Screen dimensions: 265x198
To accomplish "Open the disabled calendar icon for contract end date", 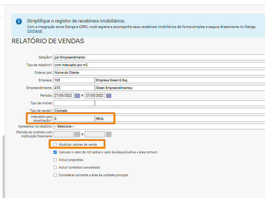I will coord(109,134).
